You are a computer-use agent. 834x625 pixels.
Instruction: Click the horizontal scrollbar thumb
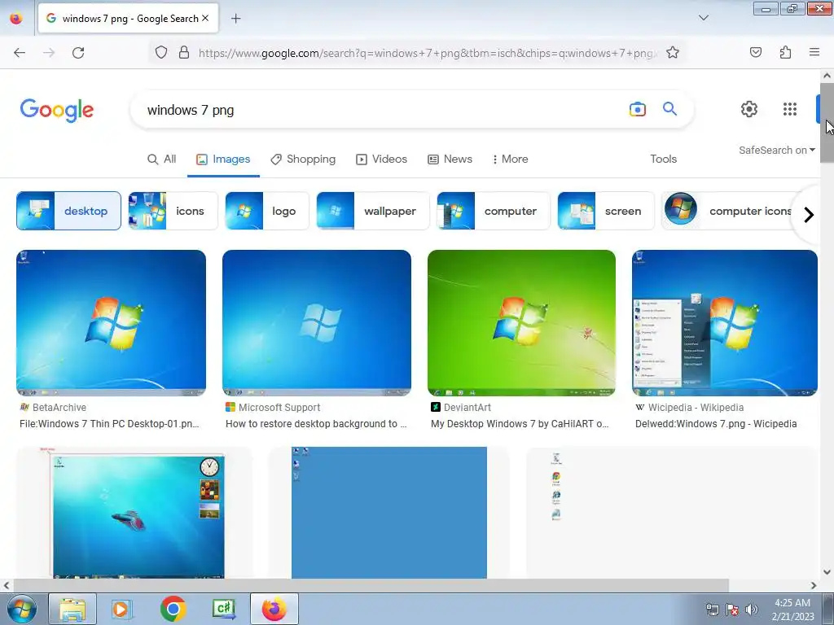coord(371,585)
